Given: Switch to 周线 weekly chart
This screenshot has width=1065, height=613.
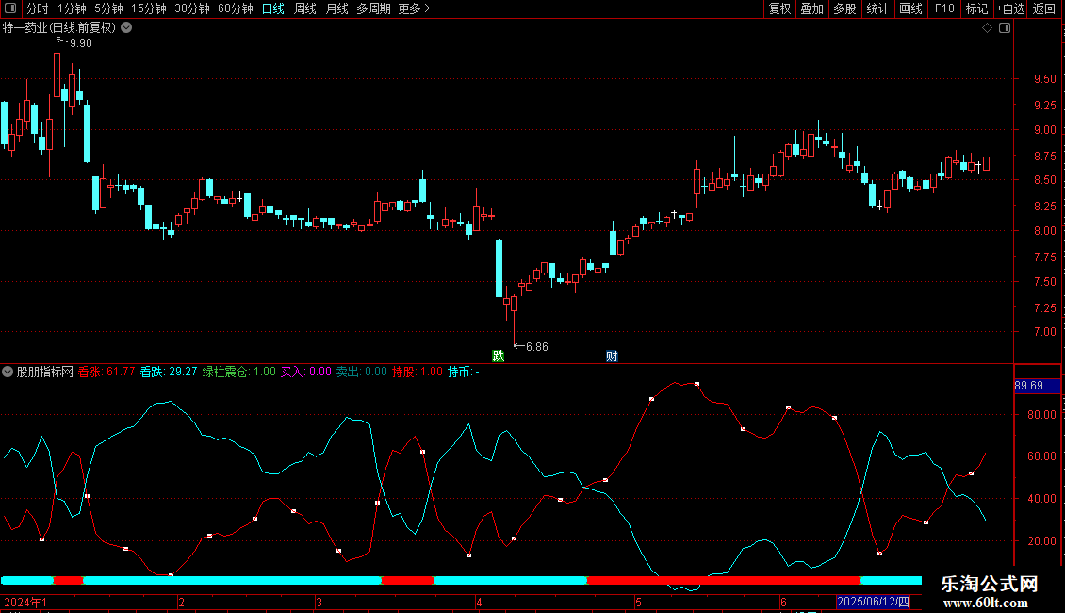Looking at the screenshot, I should (x=305, y=8).
